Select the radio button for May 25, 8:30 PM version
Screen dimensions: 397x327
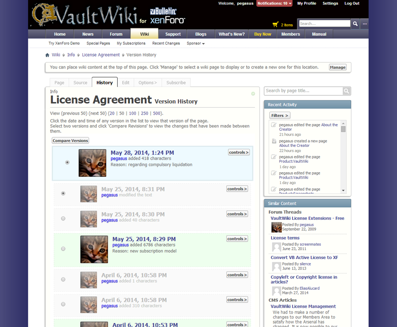click(x=63, y=218)
